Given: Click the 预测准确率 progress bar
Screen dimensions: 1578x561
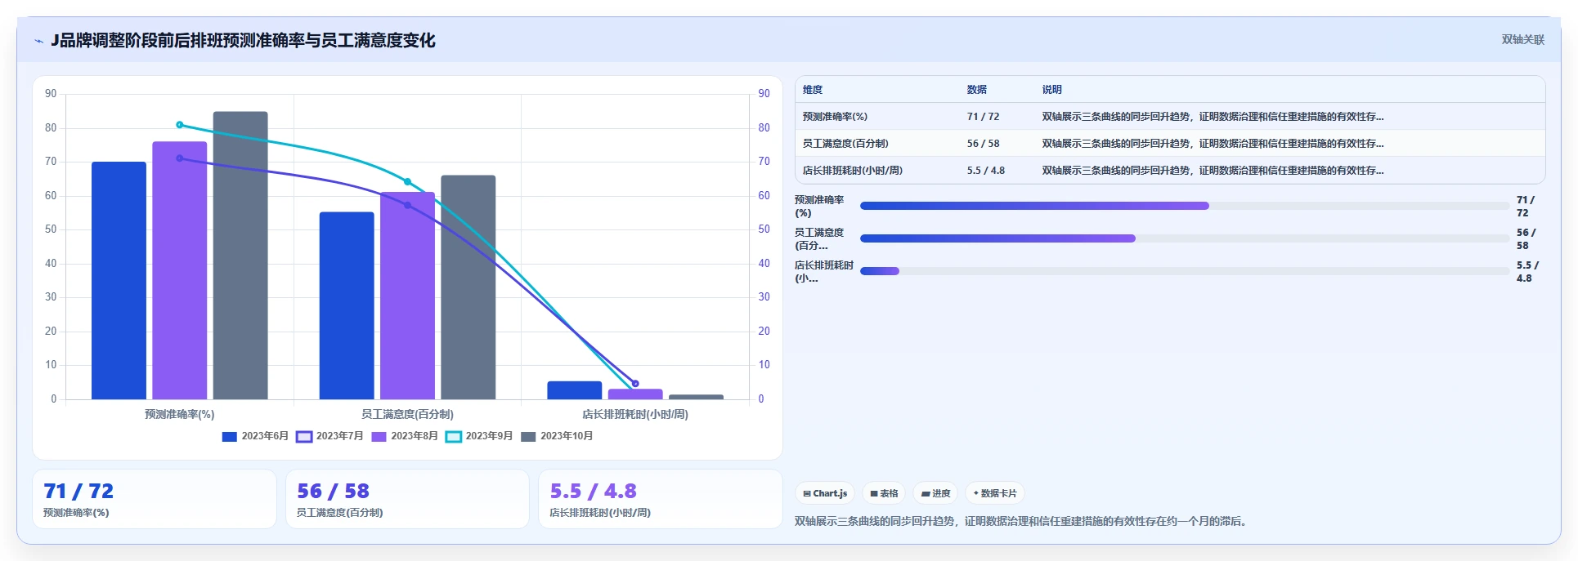Looking at the screenshot, I should tap(1185, 206).
